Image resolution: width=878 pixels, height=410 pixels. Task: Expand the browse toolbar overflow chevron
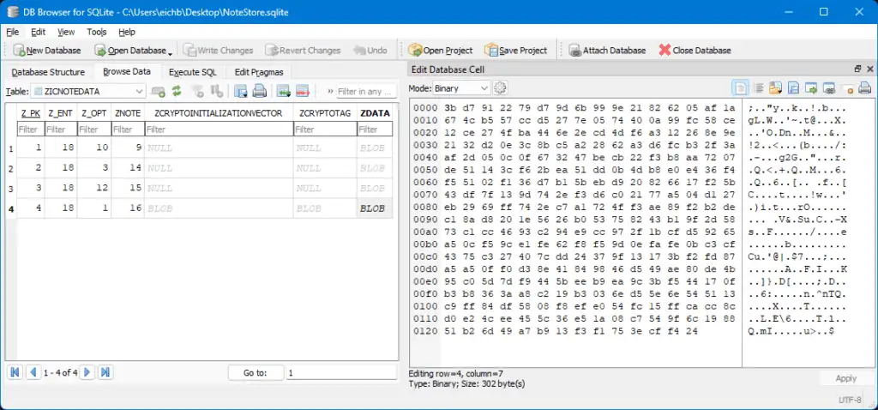(330, 91)
